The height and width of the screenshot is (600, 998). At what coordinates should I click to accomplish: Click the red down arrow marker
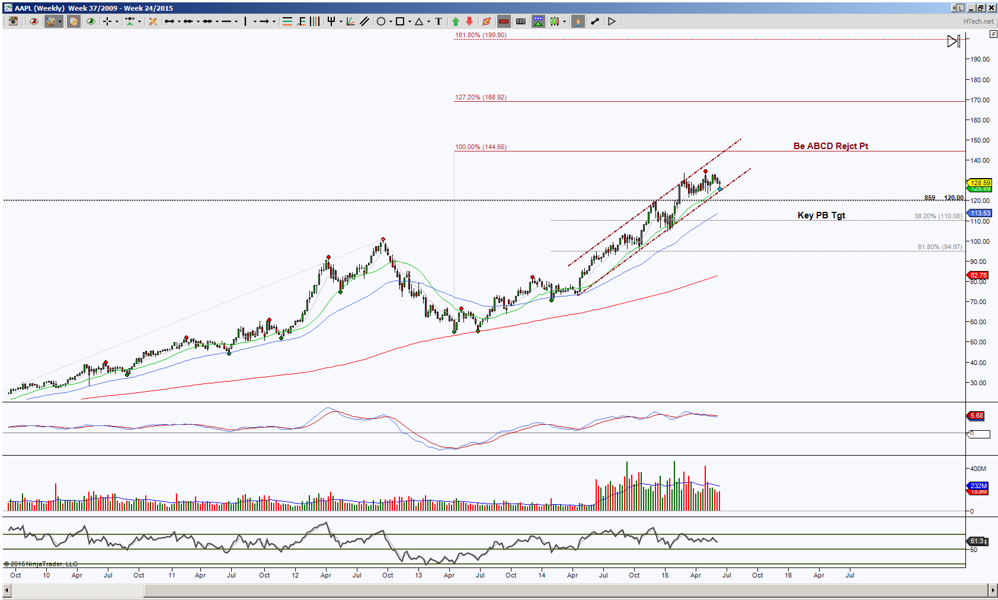tap(469, 21)
